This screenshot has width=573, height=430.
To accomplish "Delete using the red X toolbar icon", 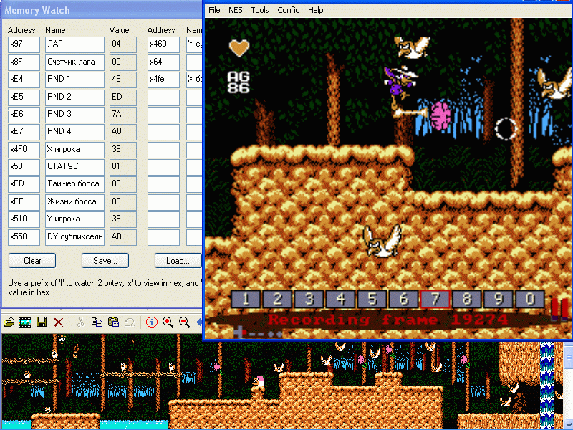I will click(x=59, y=322).
